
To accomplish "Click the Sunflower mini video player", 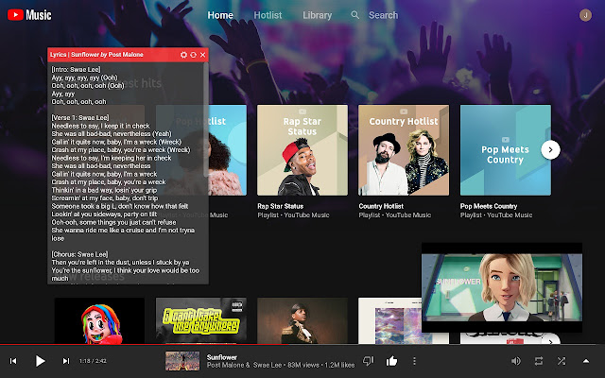I will (502, 287).
